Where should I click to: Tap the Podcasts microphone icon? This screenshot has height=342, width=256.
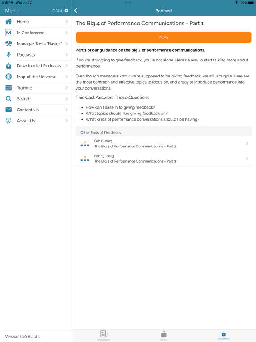(x=8, y=55)
